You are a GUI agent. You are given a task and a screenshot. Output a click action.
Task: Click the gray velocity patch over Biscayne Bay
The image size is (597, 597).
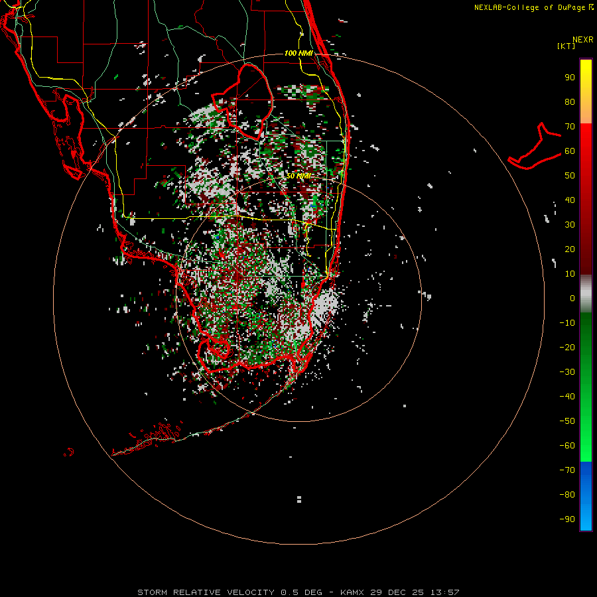click(x=324, y=304)
